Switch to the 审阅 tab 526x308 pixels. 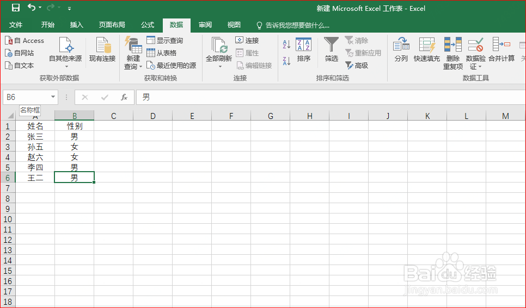pos(205,25)
